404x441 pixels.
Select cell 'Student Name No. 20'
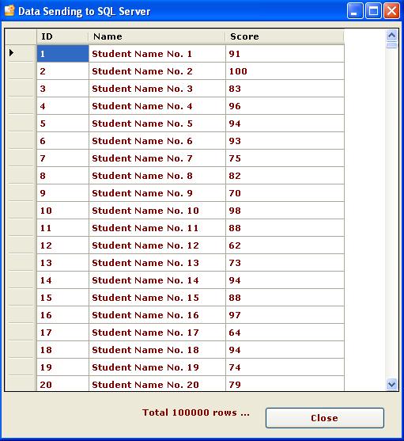[x=157, y=384]
